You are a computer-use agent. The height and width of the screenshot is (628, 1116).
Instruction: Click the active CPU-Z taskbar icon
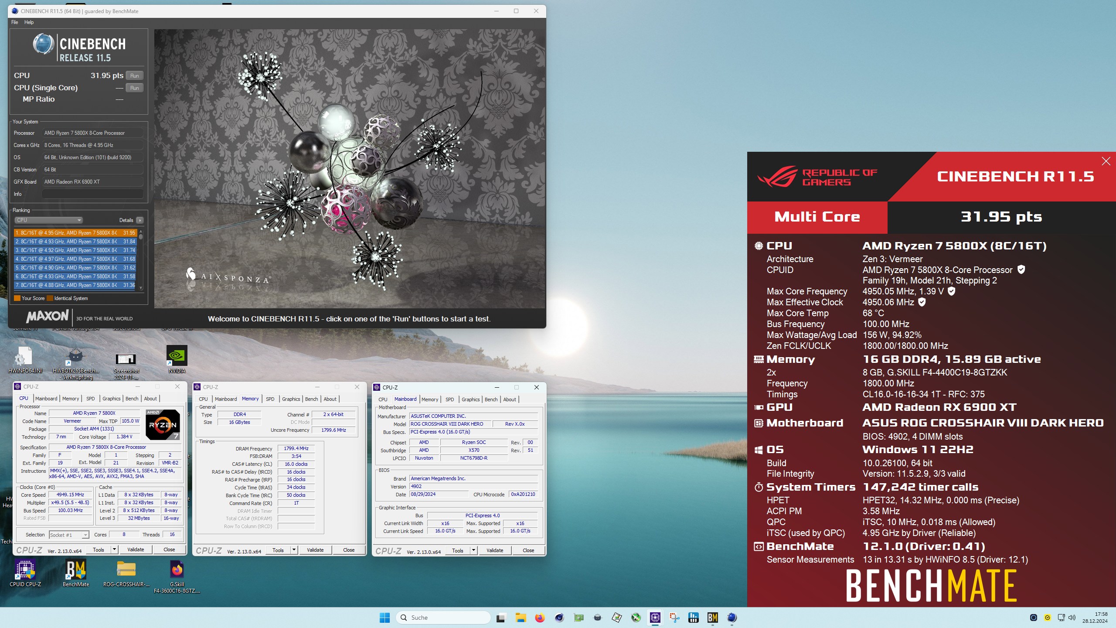point(655,618)
